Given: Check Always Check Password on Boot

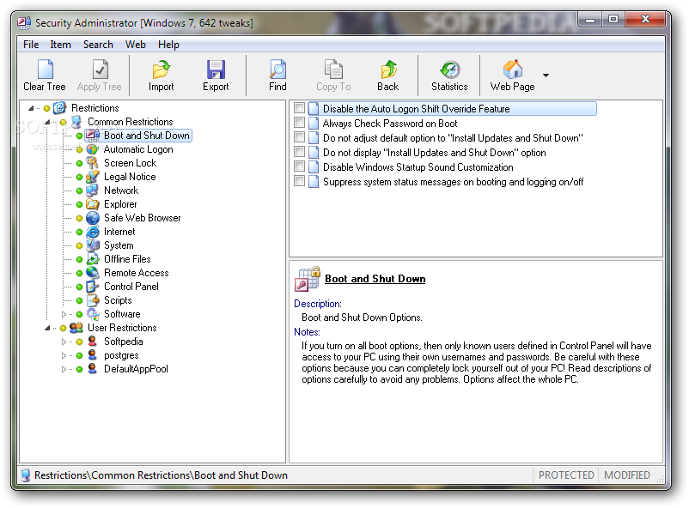Looking at the screenshot, I should [299, 122].
